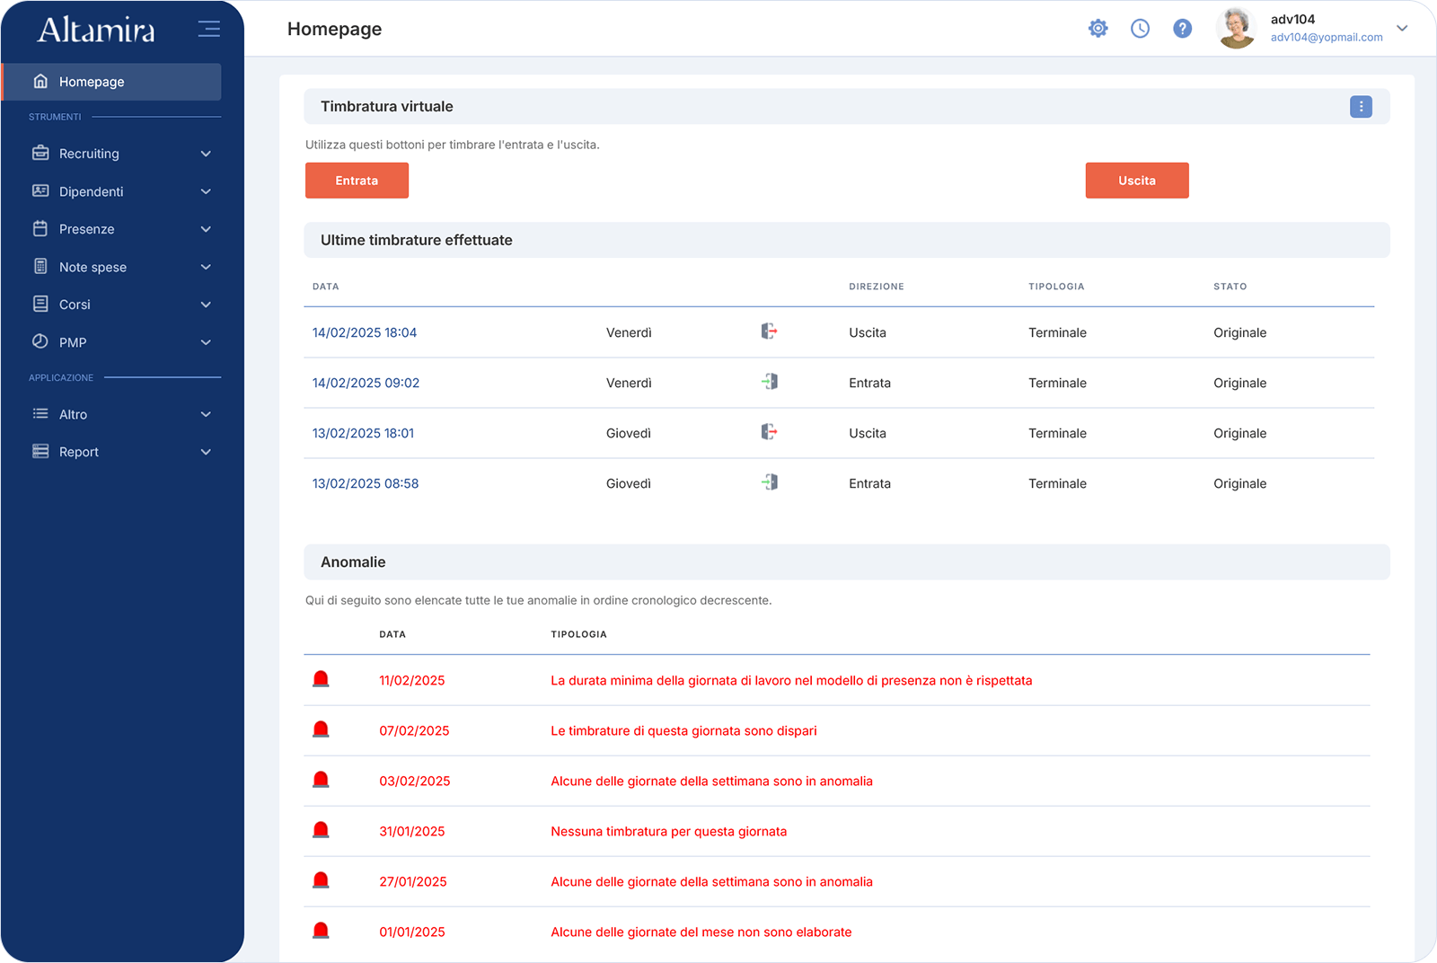
Task: Click alarm icon for 11/02/2025 anomaly
Action: tap(321, 679)
